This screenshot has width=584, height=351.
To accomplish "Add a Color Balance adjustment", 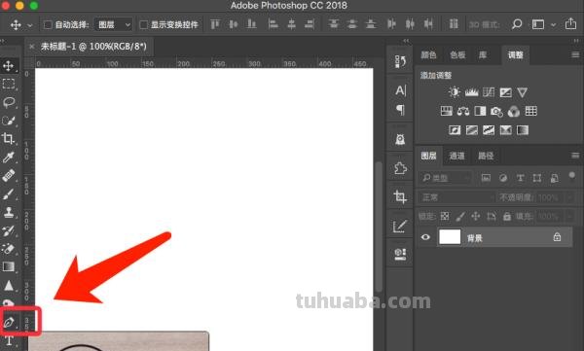I will 463,111.
